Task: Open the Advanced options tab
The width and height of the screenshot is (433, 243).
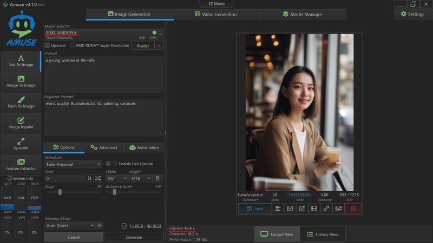Action: [x=104, y=147]
